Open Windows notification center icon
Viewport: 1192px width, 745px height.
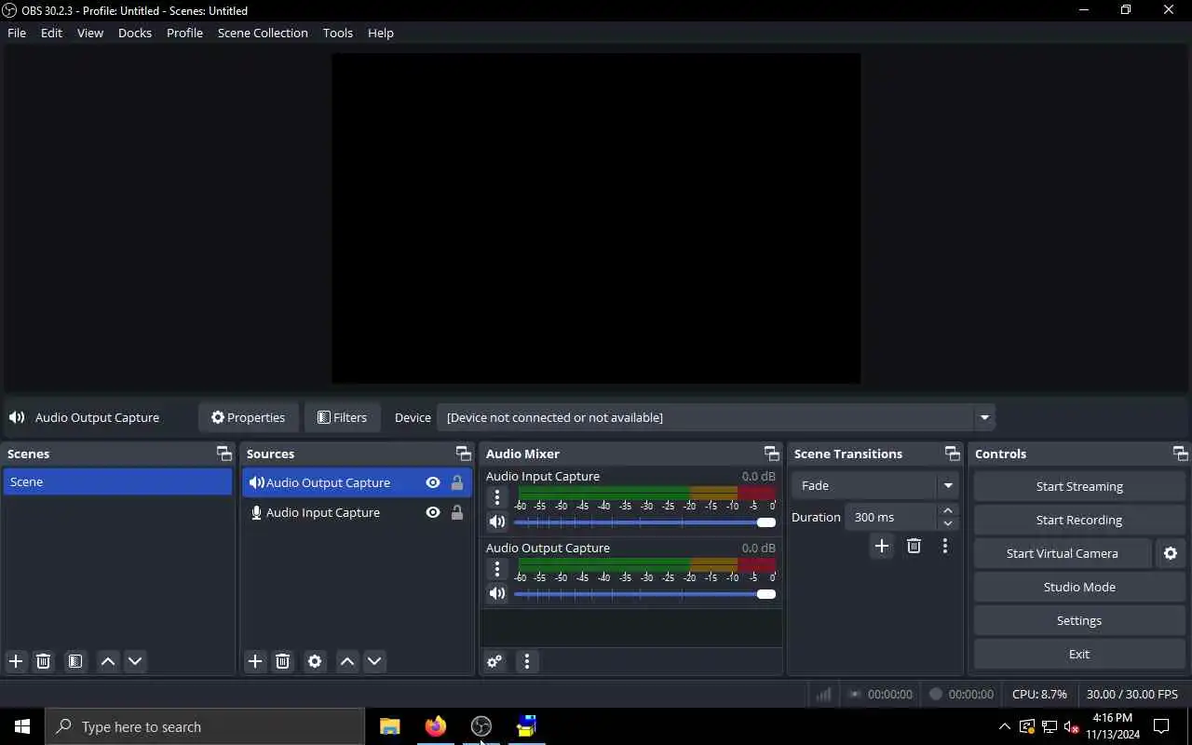point(1161,726)
